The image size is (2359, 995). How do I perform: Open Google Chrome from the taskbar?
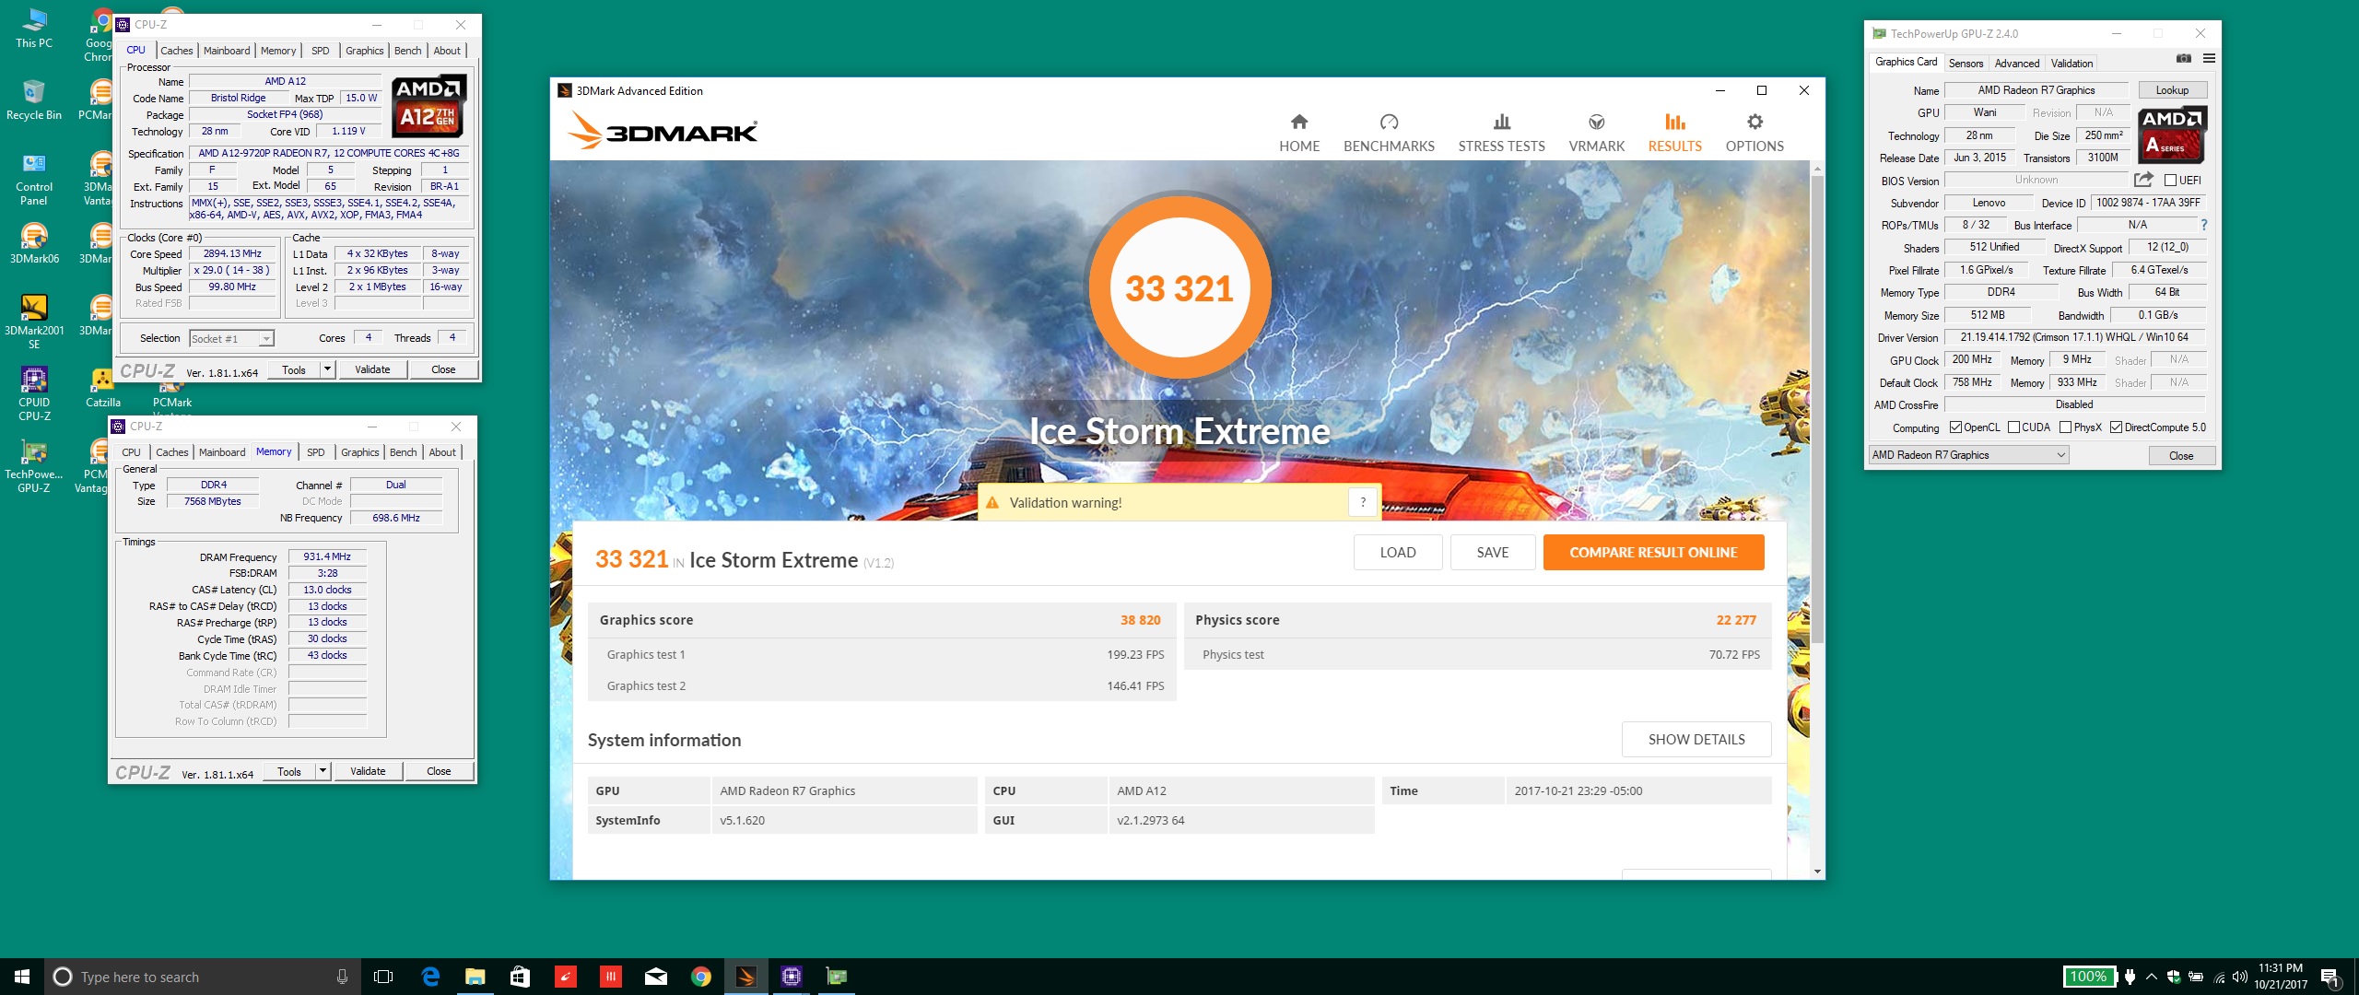pyautogui.click(x=701, y=977)
